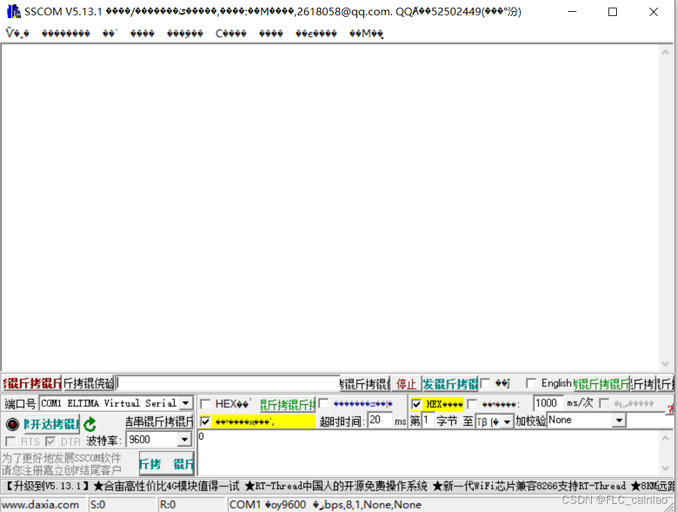Enable the English interface checkbox
The width and height of the screenshot is (678, 512).
(x=531, y=383)
